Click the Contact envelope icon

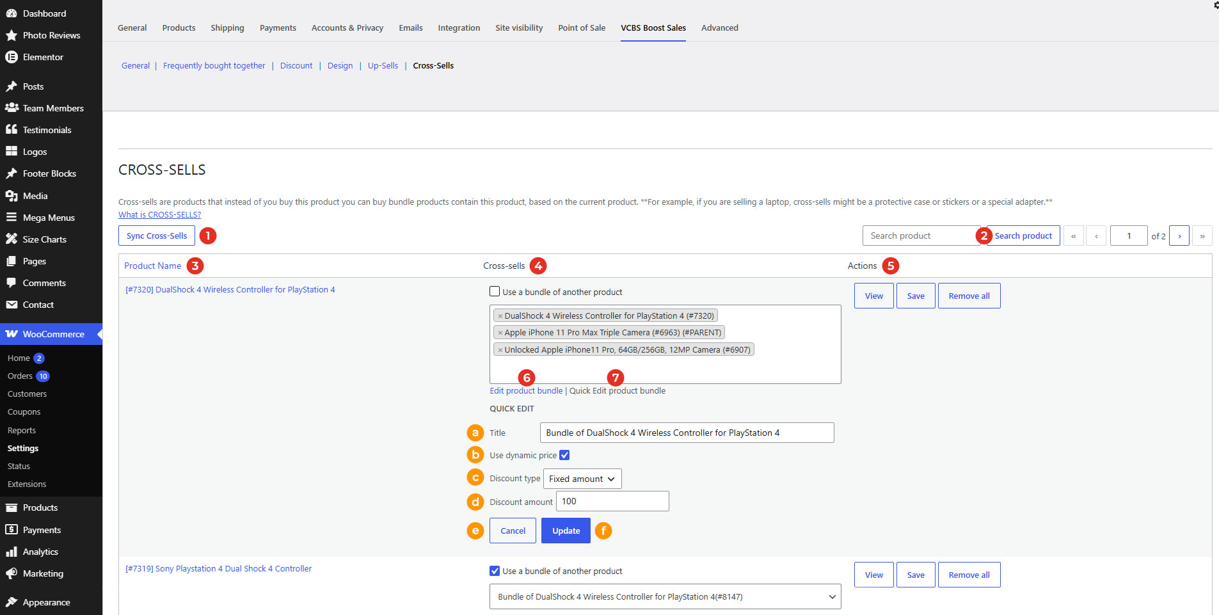click(12, 305)
